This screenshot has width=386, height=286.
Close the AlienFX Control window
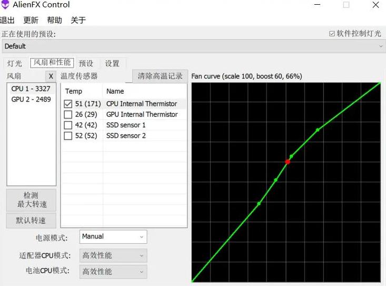click(x=375, y=5)
